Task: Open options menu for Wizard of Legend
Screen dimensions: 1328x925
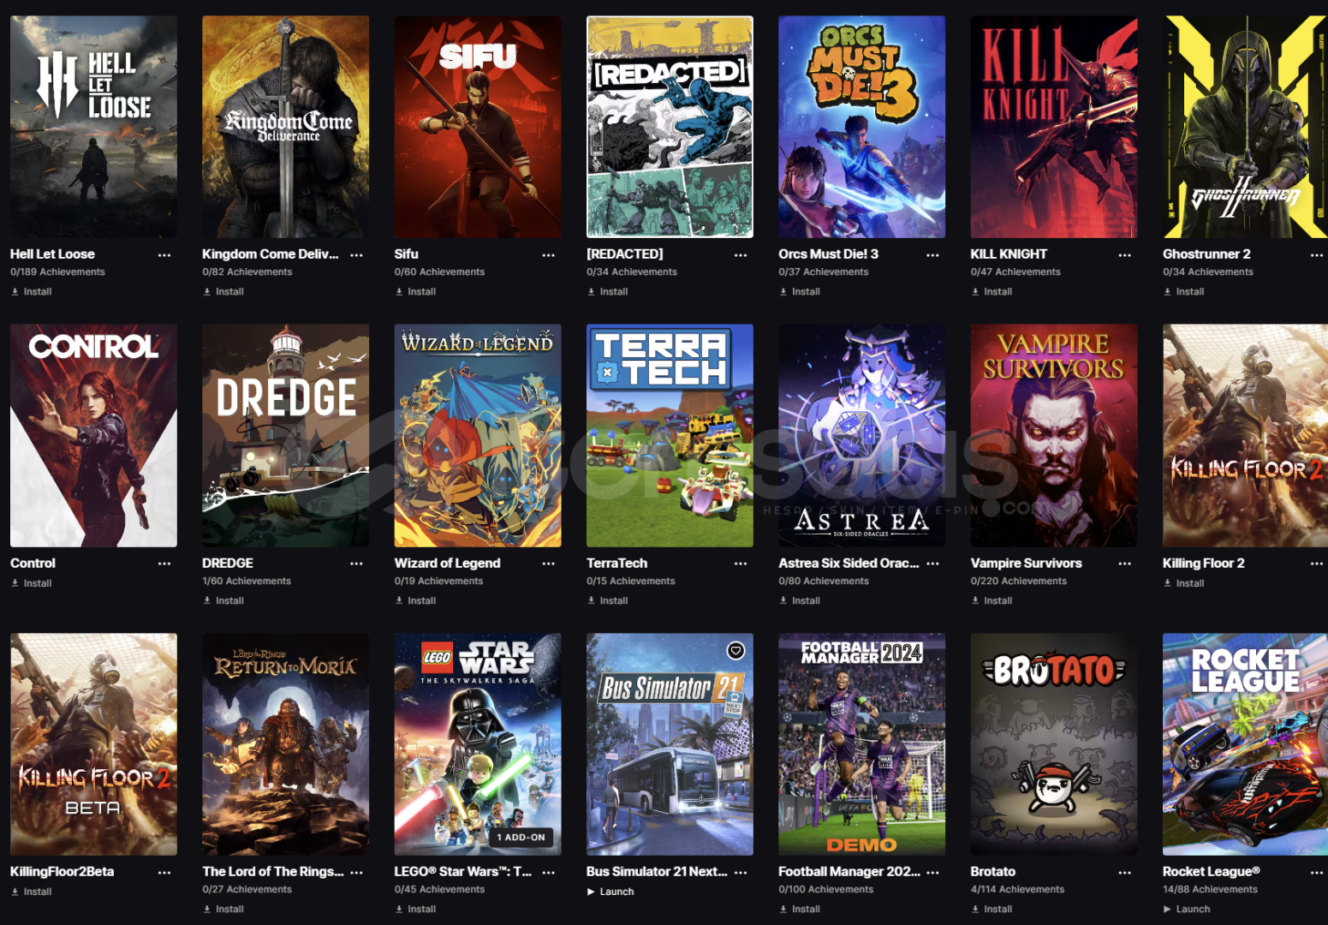Action: coord(549,564)
